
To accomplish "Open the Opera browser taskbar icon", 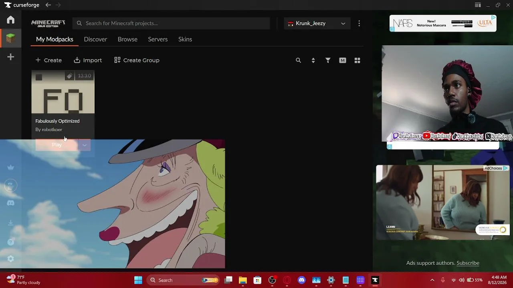I will 287,280.
